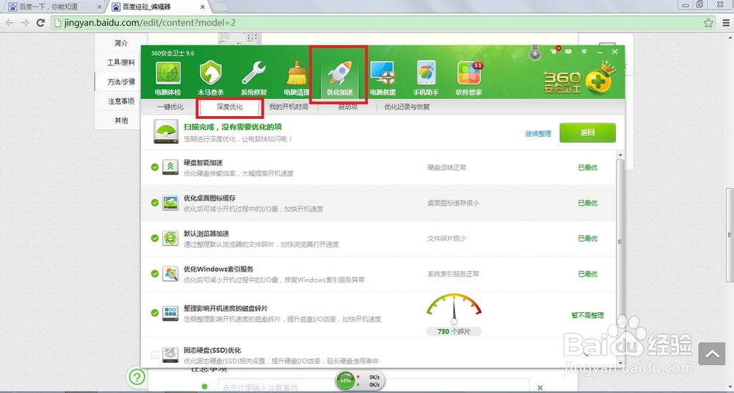The height and width of the screenshot is (393, 734).
Task: Open 系统修复 wrench tool
Action: click(254, 78)
